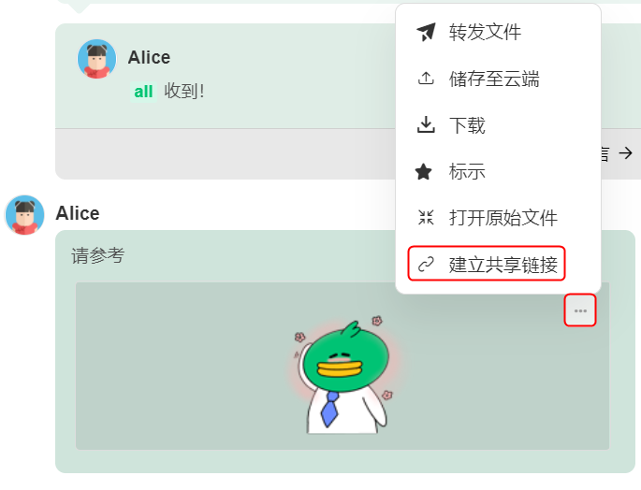This screenshot has width=641, height=490.
Task: Click Alice's avatar in quoted reply
Action: point(97,59)
